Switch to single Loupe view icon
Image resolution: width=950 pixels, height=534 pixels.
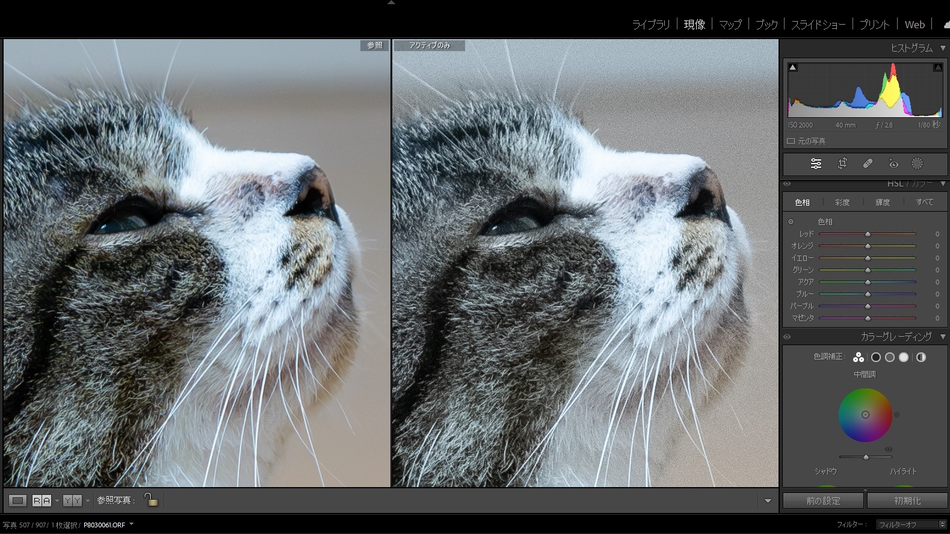17,500
